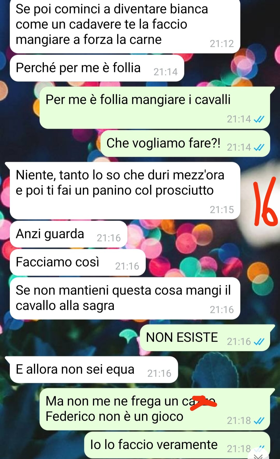Tap the 21:15 timestamp on prosciutto message
Screen dimensions: 280x459
point(222,210)
